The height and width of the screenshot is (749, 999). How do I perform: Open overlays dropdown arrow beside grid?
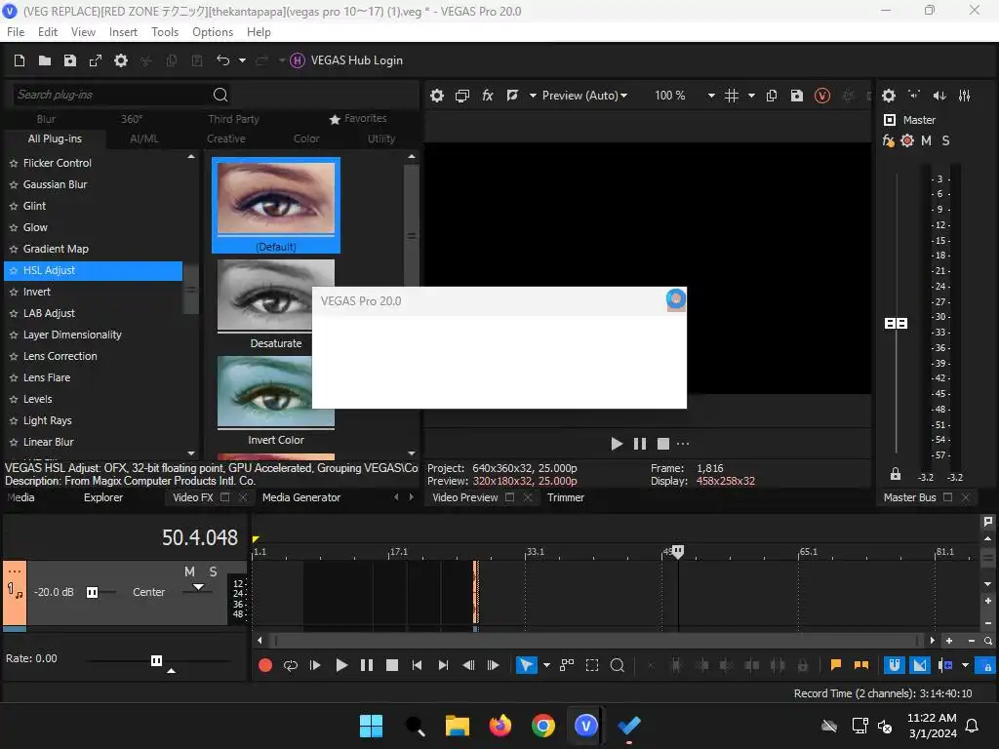click(x=752, y=96)
